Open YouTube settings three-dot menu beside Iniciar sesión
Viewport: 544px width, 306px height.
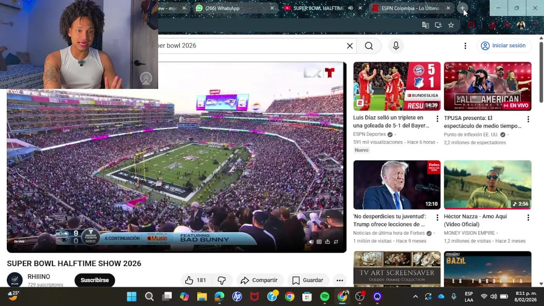pyautogui.click(x=465, y=45)
